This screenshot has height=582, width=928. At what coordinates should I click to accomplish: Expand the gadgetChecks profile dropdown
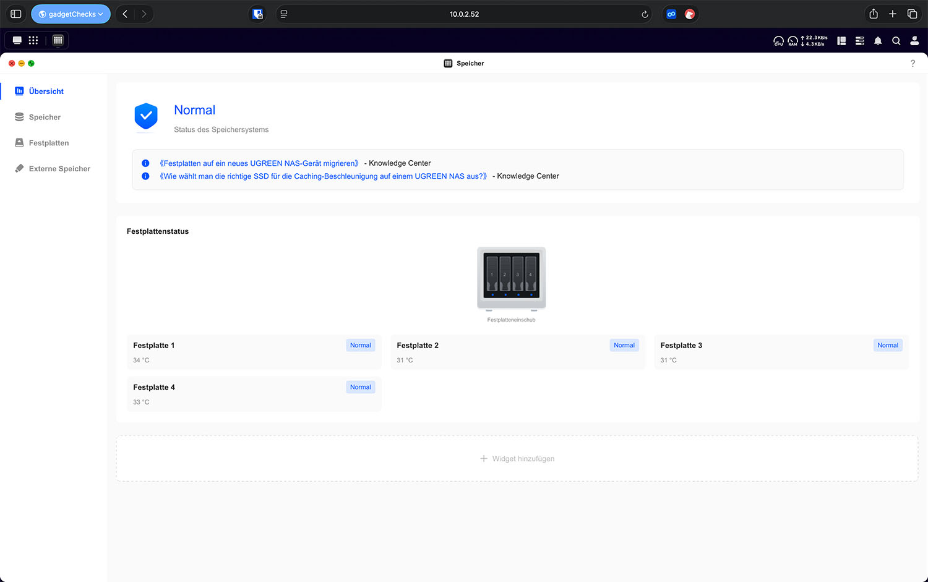[x=71, y=14]
